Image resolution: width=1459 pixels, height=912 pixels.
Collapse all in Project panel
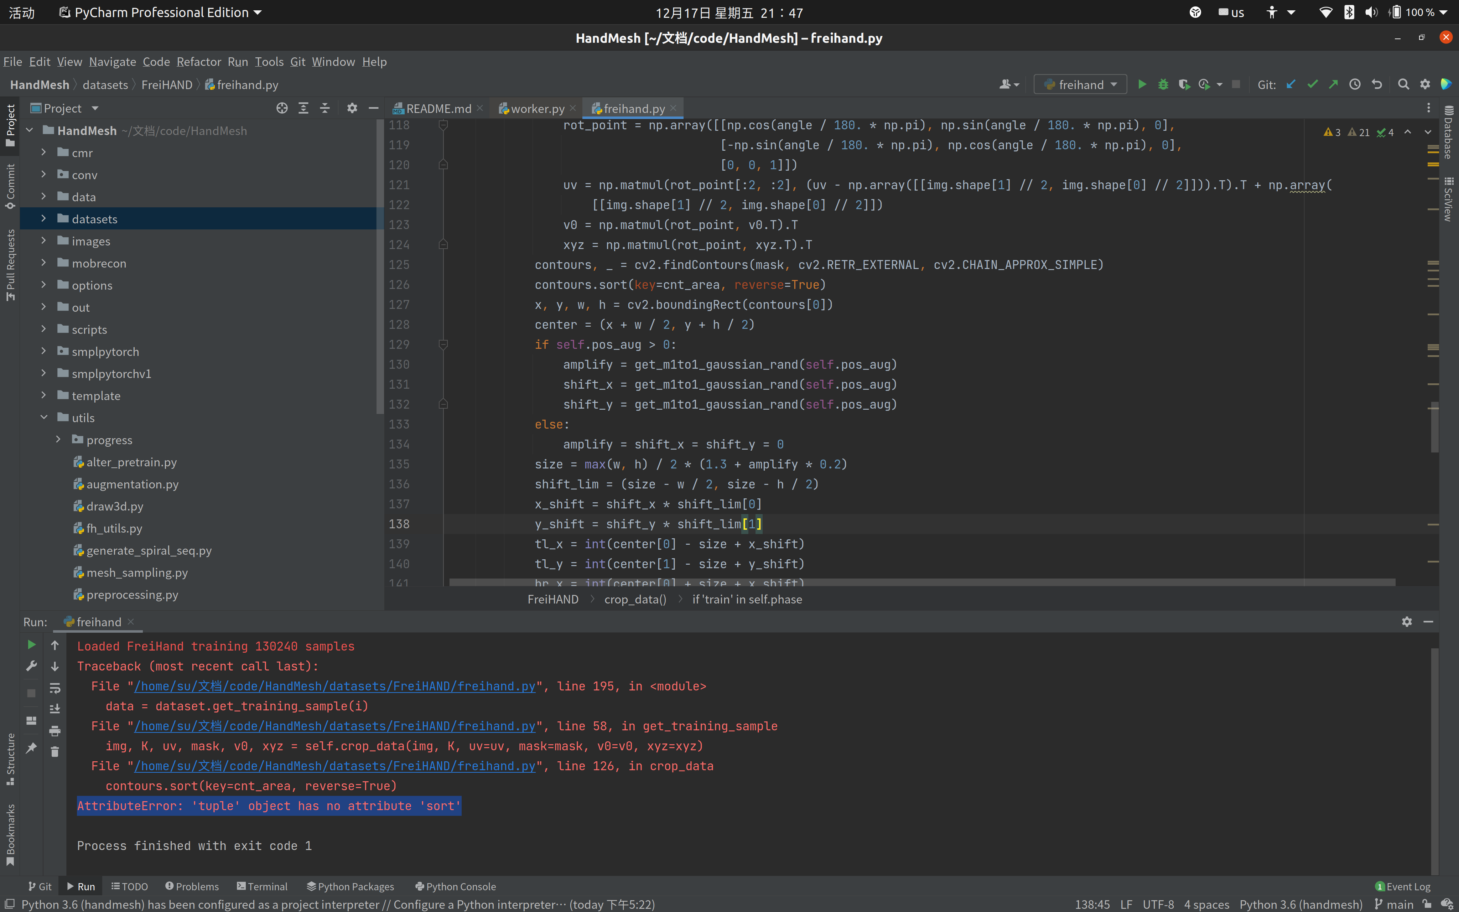(325, 108)
